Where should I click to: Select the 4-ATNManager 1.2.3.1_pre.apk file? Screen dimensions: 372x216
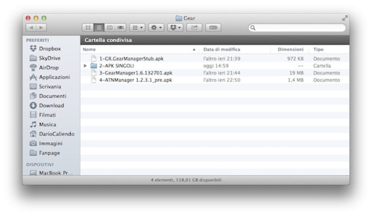point(135,80)
